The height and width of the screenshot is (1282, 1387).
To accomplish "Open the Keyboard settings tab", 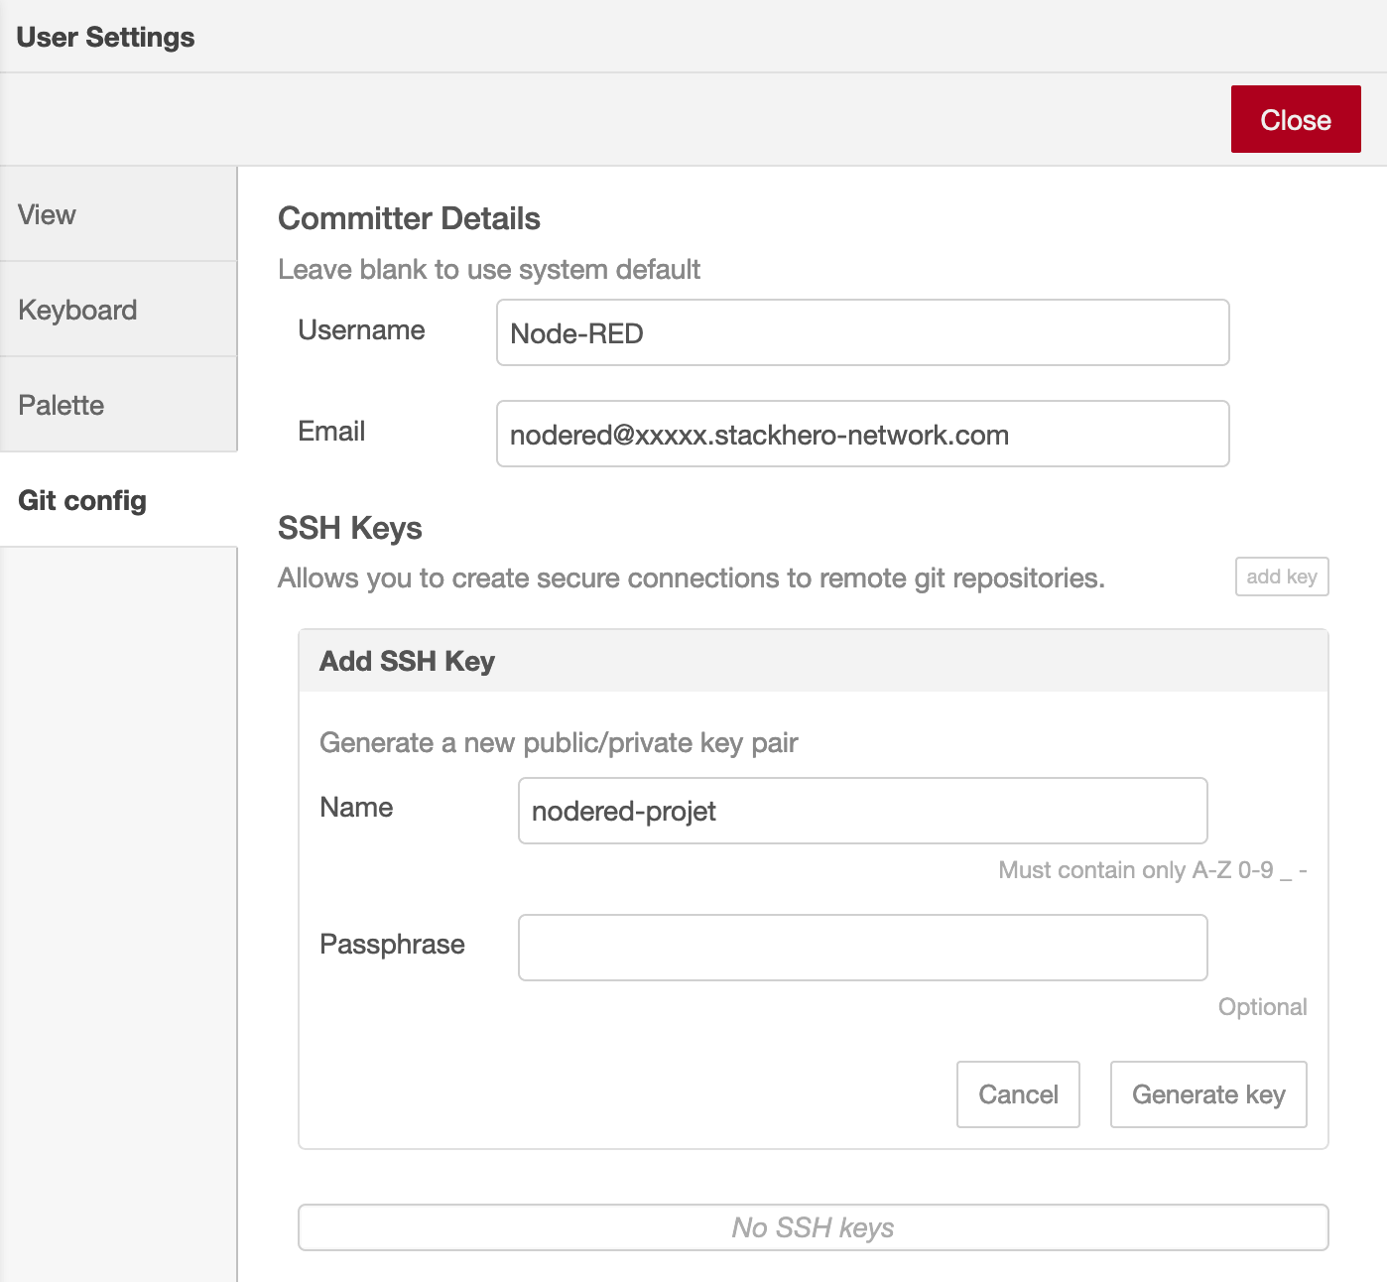I will coord(118,310).
